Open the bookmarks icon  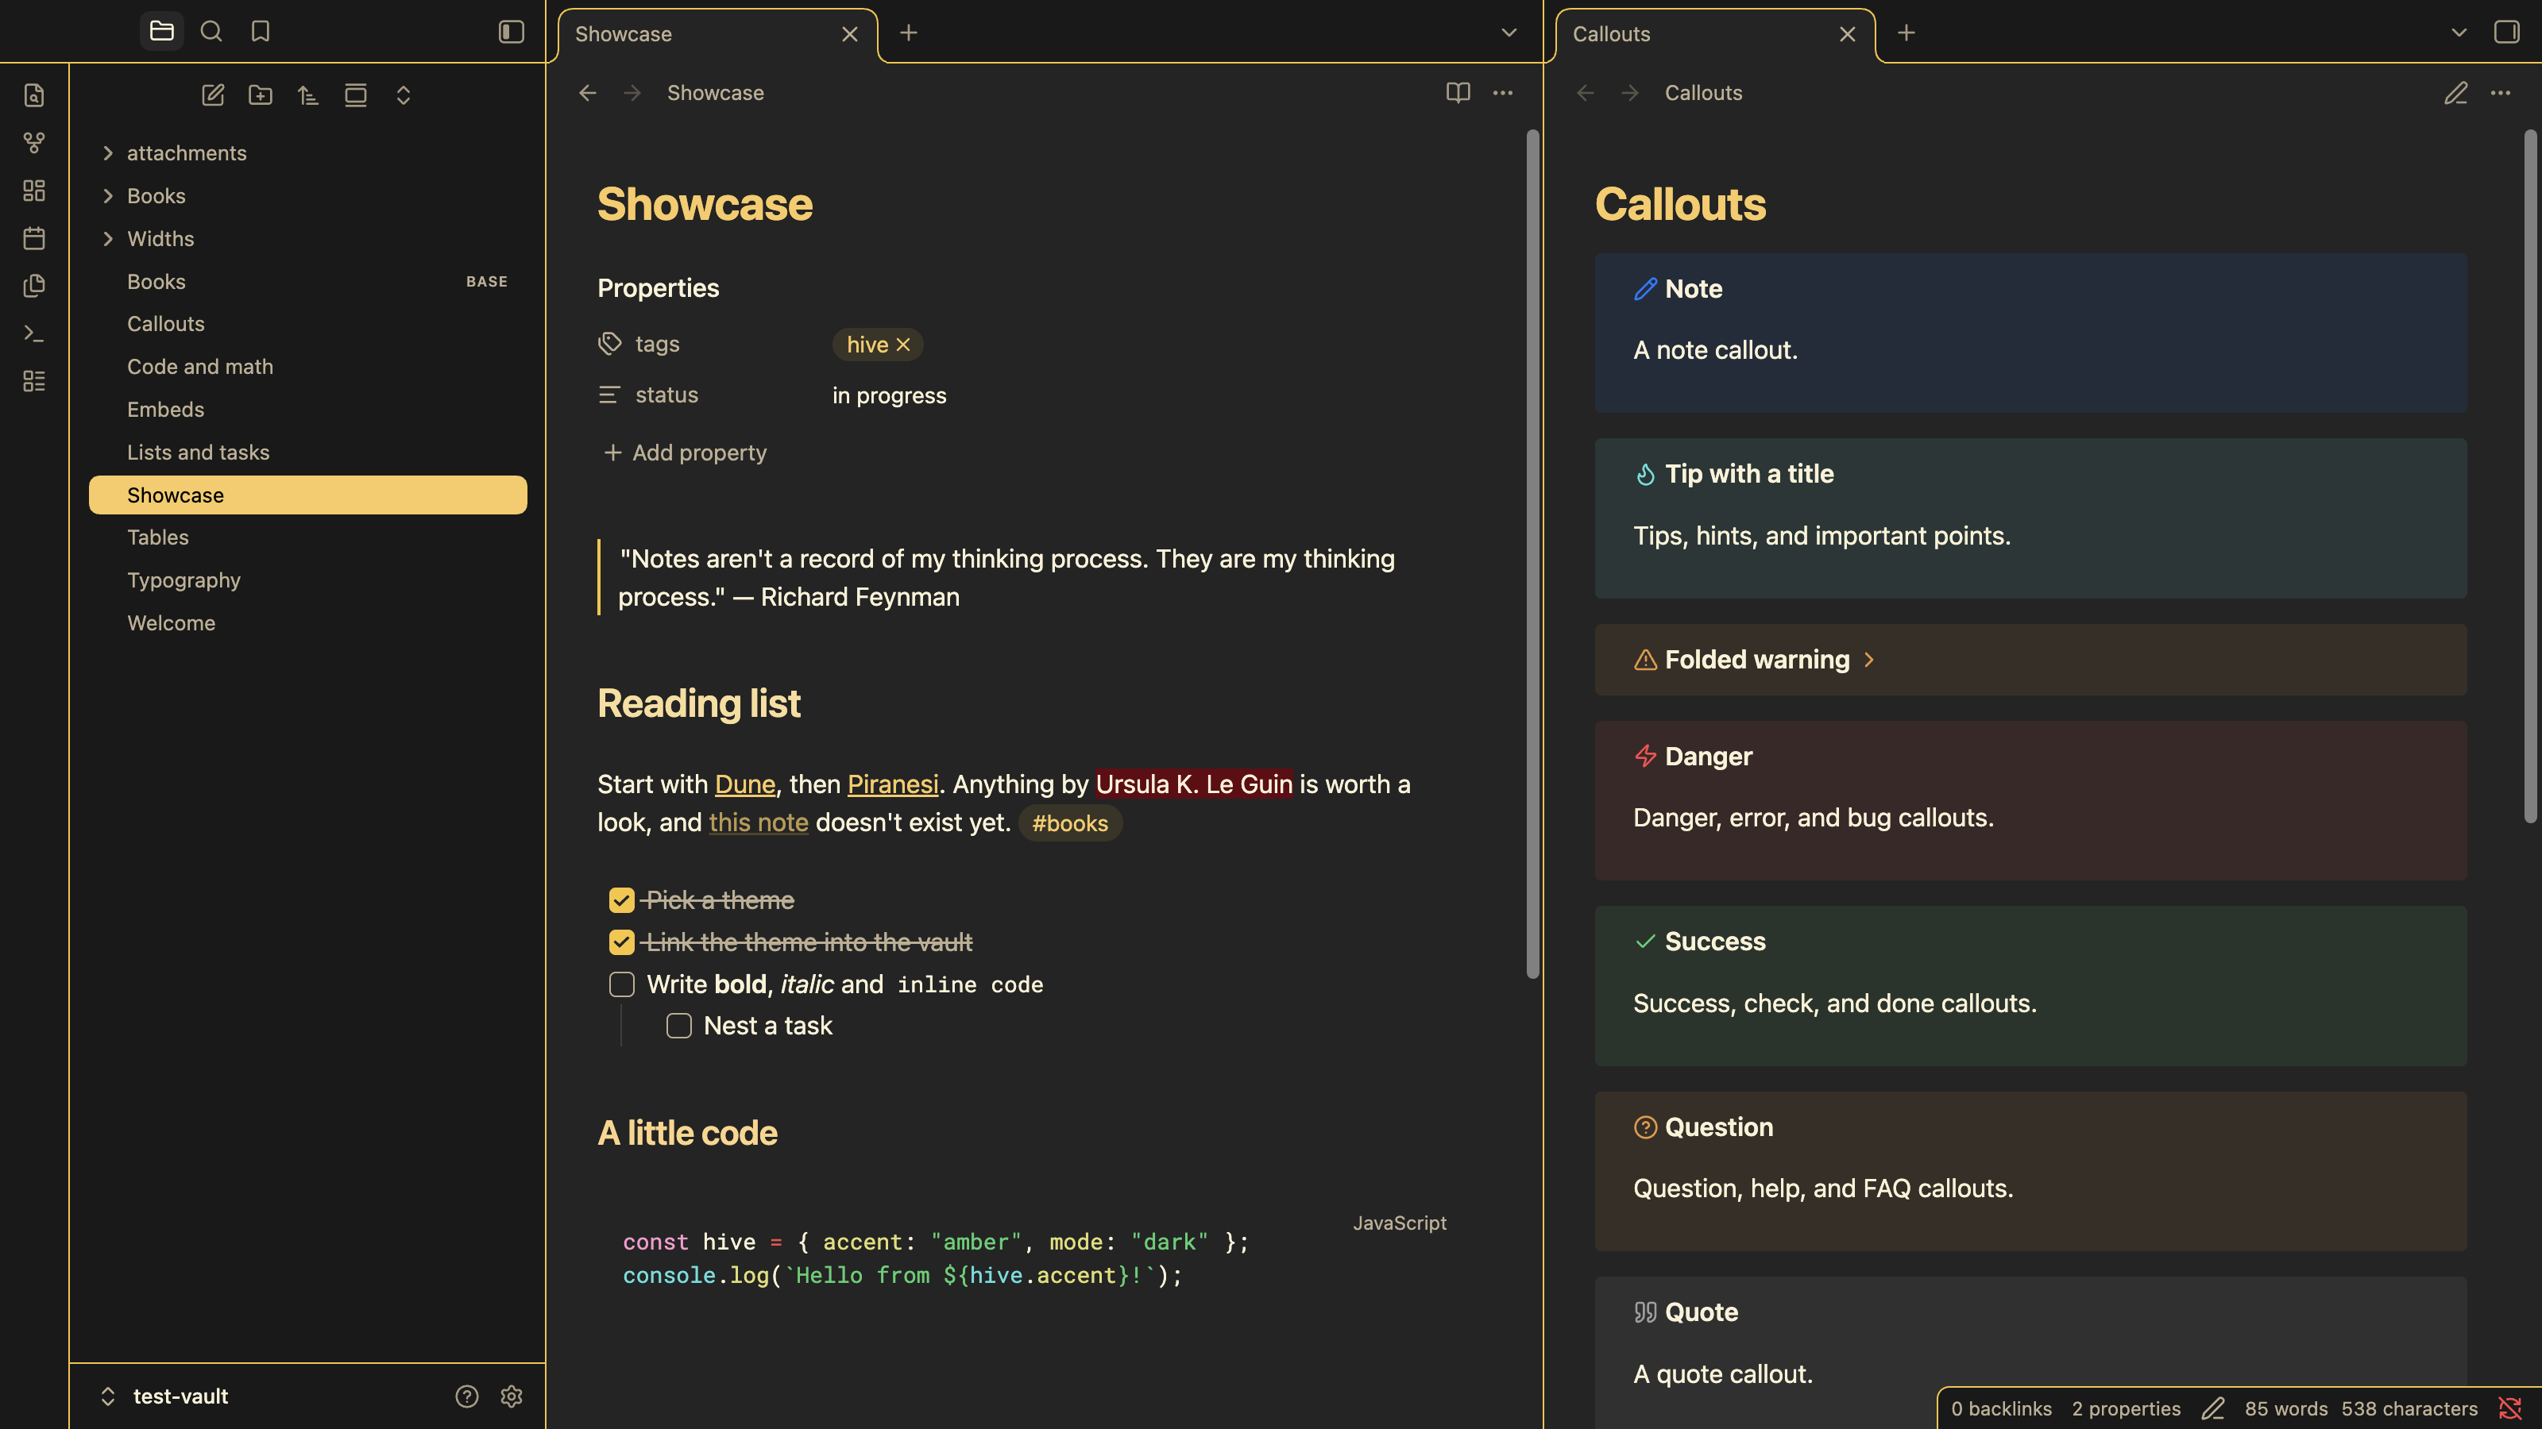coord(261,32)
